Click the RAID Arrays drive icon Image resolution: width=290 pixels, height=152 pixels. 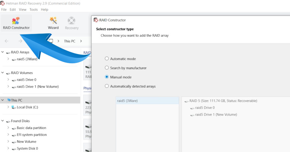[x=8, y=52]
